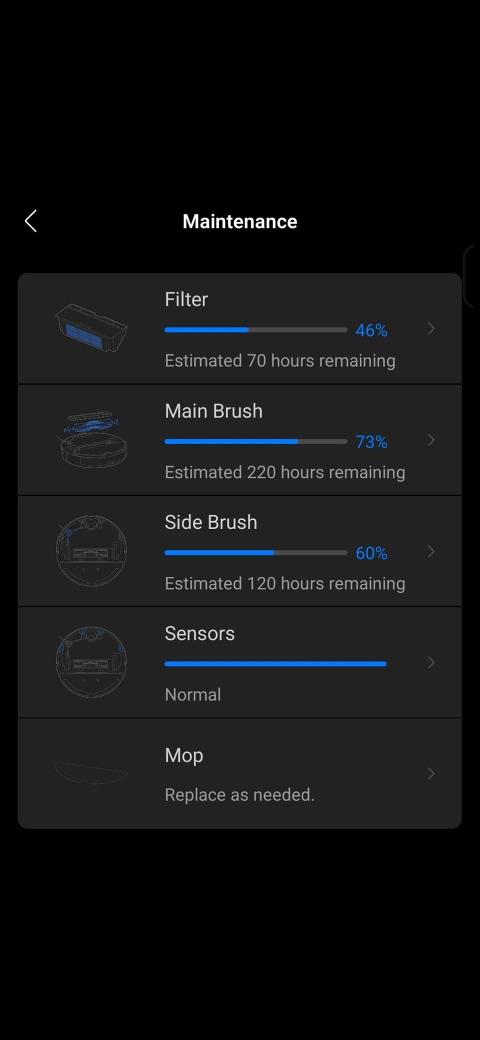
Task: Open Filter details via its chevron
Action: click(x=431, y=328)
